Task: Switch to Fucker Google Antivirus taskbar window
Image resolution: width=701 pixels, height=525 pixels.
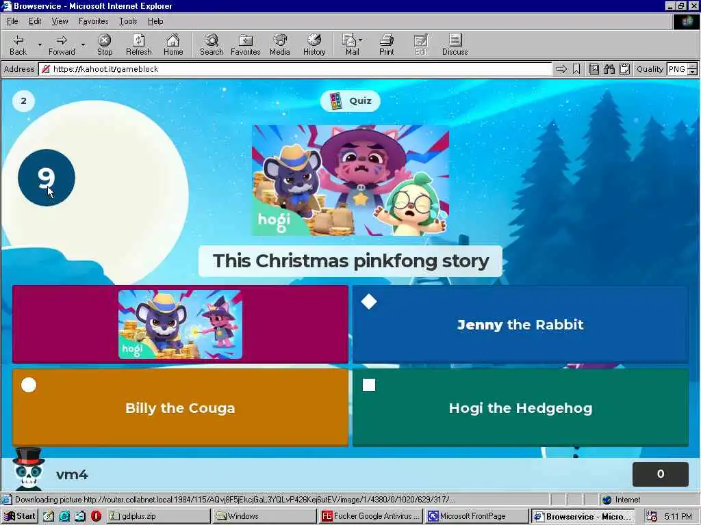Action: [x=370, y=516]
